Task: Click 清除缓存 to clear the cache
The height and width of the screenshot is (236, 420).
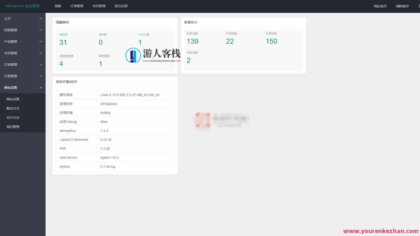Action: pos(402,6)
